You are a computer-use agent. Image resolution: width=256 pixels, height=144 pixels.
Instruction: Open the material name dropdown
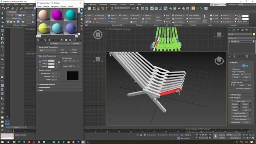(x=60, y=44)
